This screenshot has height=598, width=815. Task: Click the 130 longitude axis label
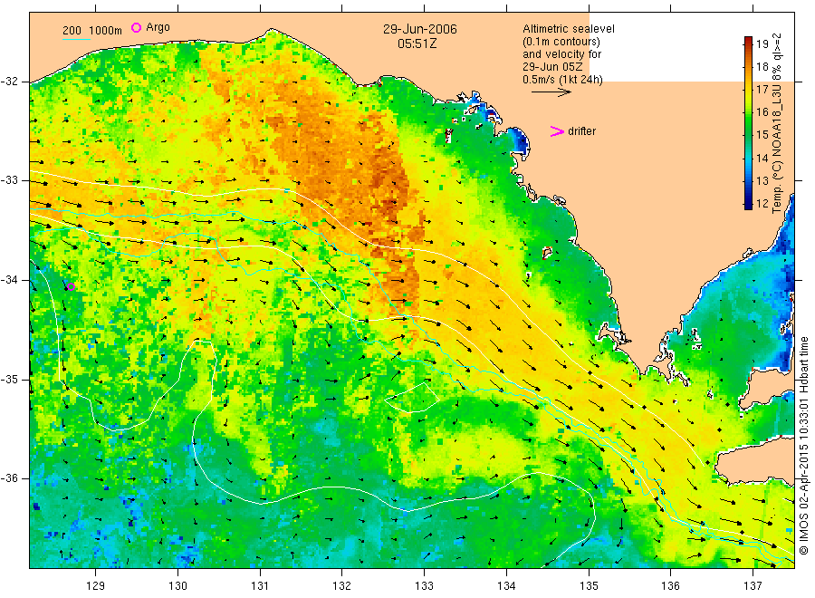click(177, 585)
